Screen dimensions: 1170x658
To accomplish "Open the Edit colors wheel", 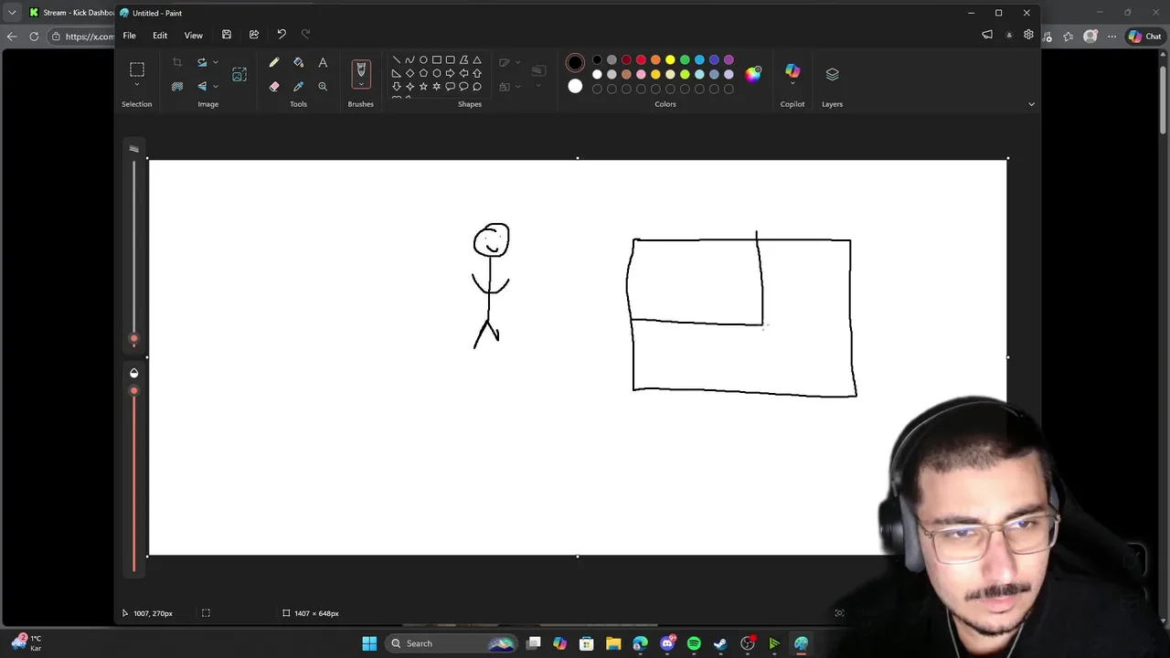I will point(753,74).
